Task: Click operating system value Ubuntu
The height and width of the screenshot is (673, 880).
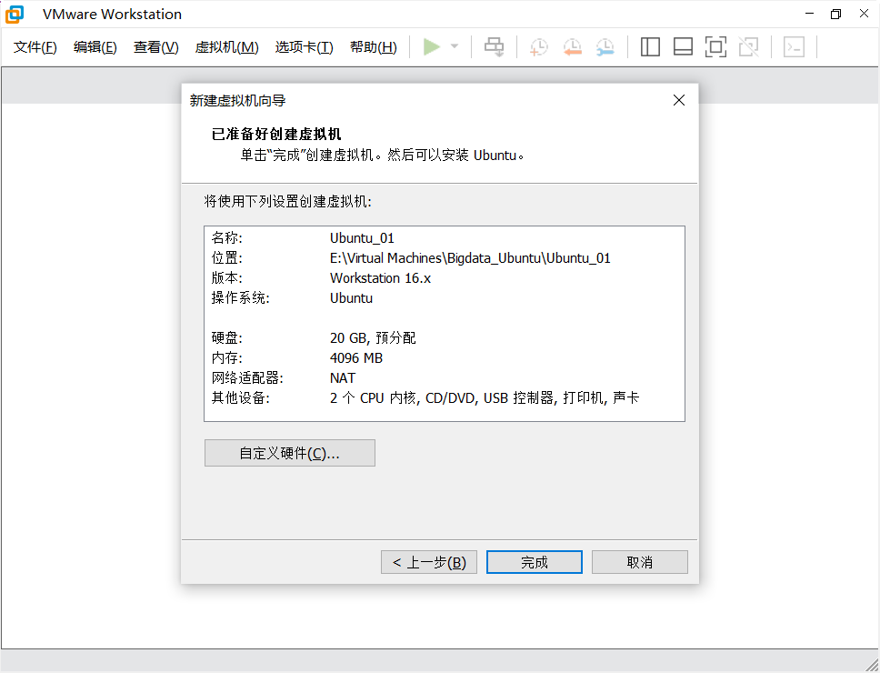Action: point(351,298)
